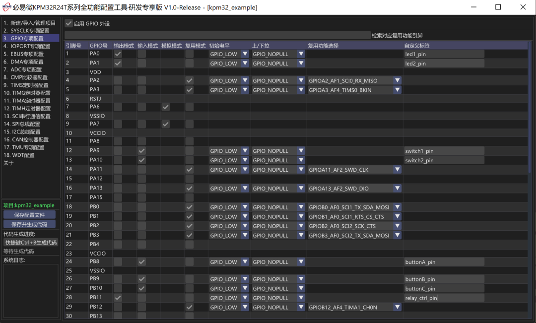This screenshot has width=536, height=323.
Task: Open 9. TIMS定时器配置 page
Action: pos(30,85)
